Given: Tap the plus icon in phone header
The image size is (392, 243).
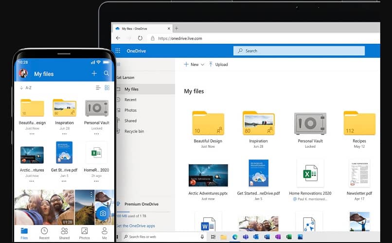Looking at the screenshot, I should 94,73.
